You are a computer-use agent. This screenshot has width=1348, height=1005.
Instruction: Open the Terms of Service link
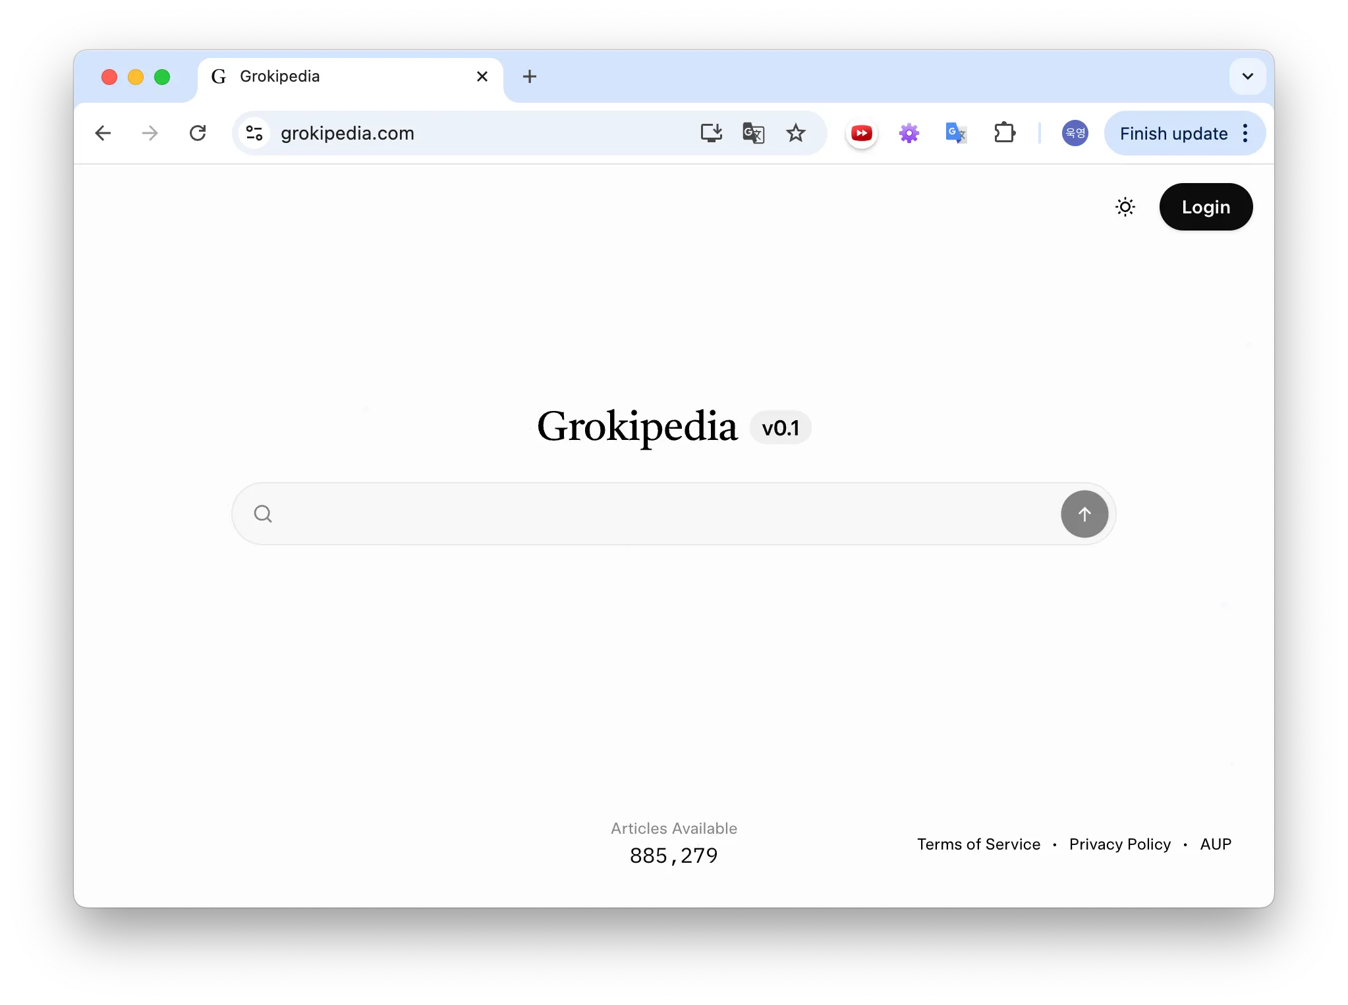click(978, 844)
